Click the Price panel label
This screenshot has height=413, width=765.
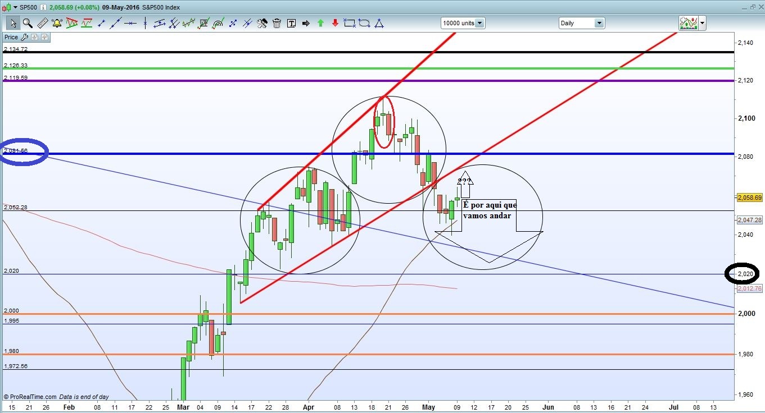(11, 37)
